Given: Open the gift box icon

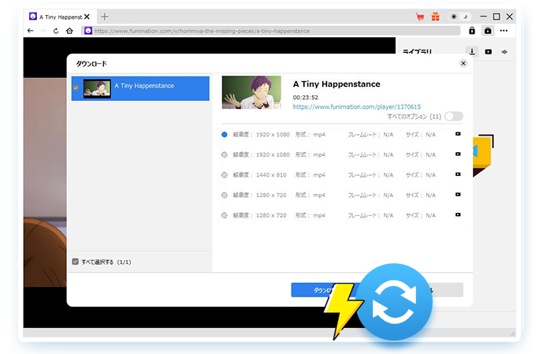Looking at the screenshot, I should point(436,17).
